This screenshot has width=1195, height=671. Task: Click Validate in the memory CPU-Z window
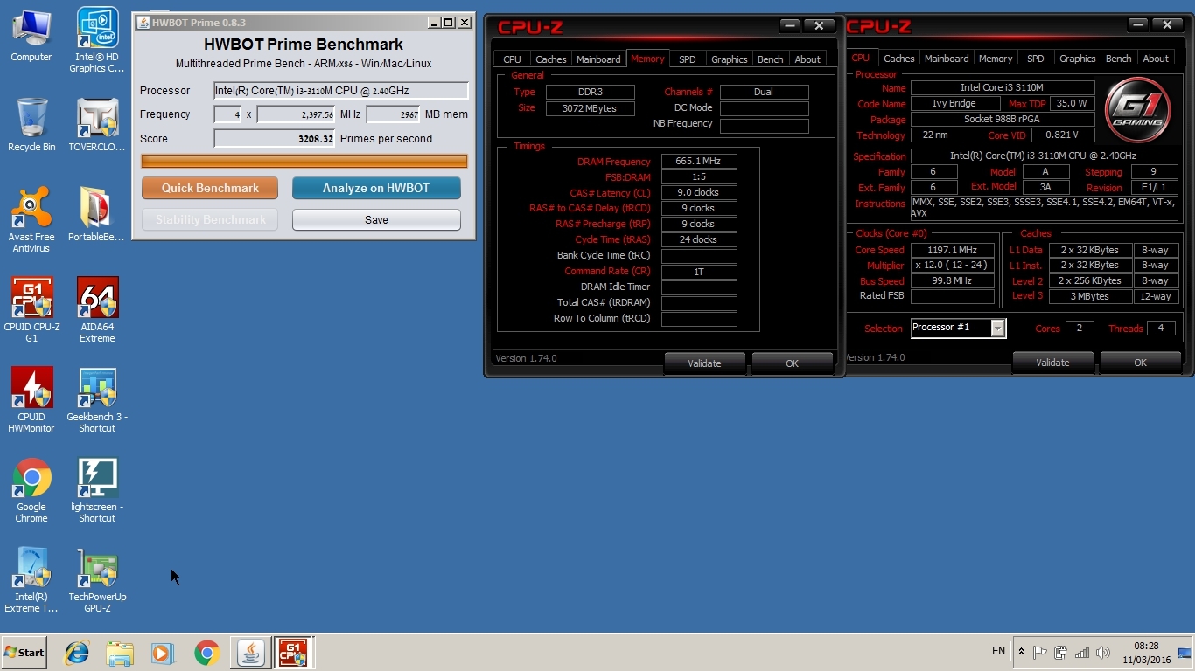click(x=704, y=363)
